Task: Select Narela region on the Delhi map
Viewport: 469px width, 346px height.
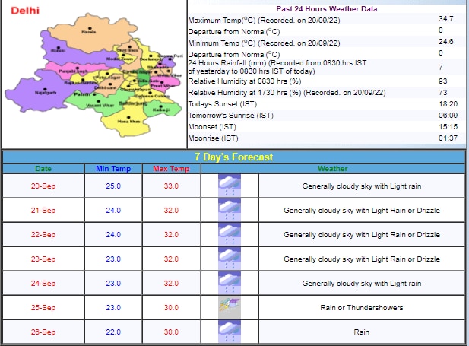Action: tap(89, 30)
